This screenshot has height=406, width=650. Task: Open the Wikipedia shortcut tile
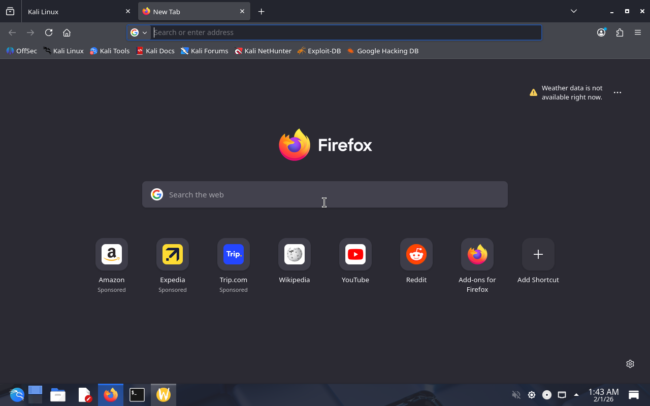pyautogui.click(x=295, y=254)
